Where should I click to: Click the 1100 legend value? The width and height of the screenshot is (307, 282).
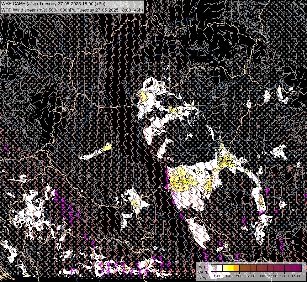[273, 276]
